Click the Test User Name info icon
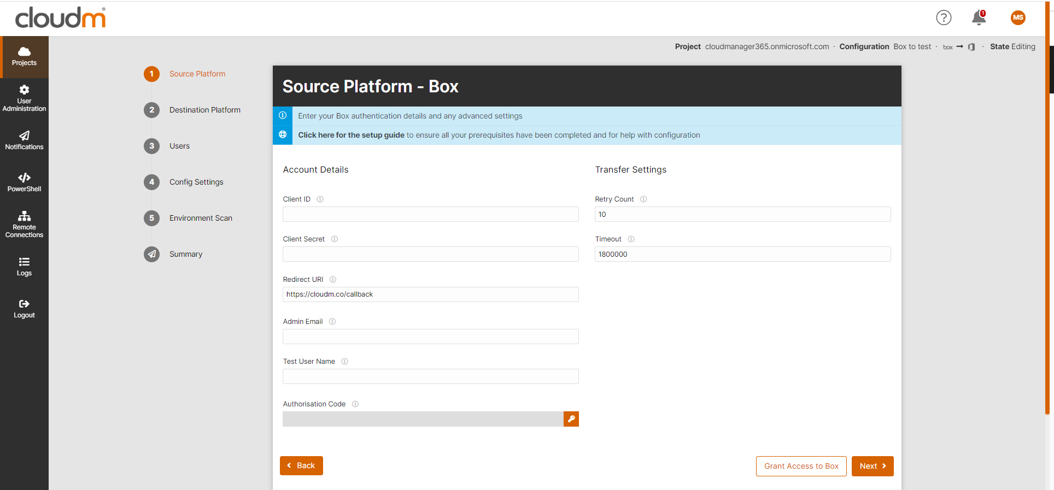Viewport: 1054px width, 490px height. tap(345, 362)
